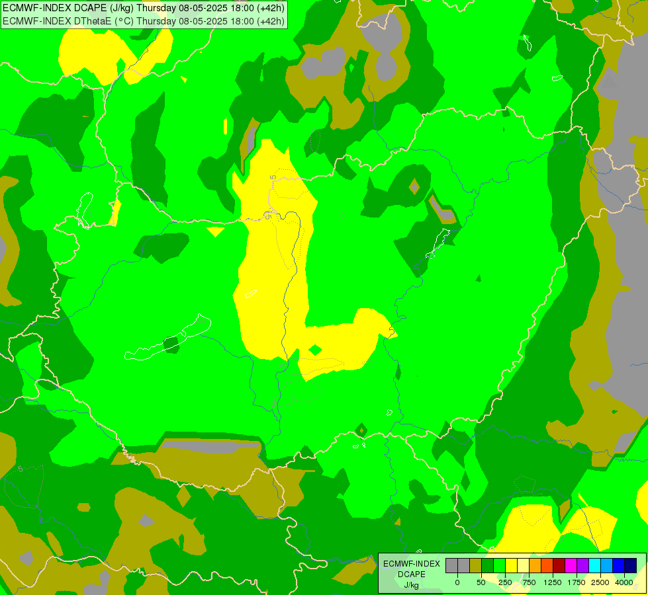Click the pure blue legend swatch

[x=619, y=566]
